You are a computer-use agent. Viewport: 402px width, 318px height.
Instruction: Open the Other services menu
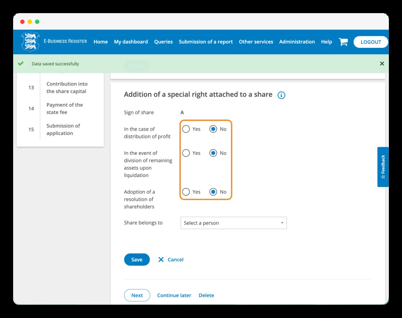(256, 42)
